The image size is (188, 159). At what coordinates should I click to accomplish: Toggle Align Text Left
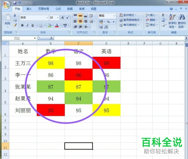pos(75,21)
